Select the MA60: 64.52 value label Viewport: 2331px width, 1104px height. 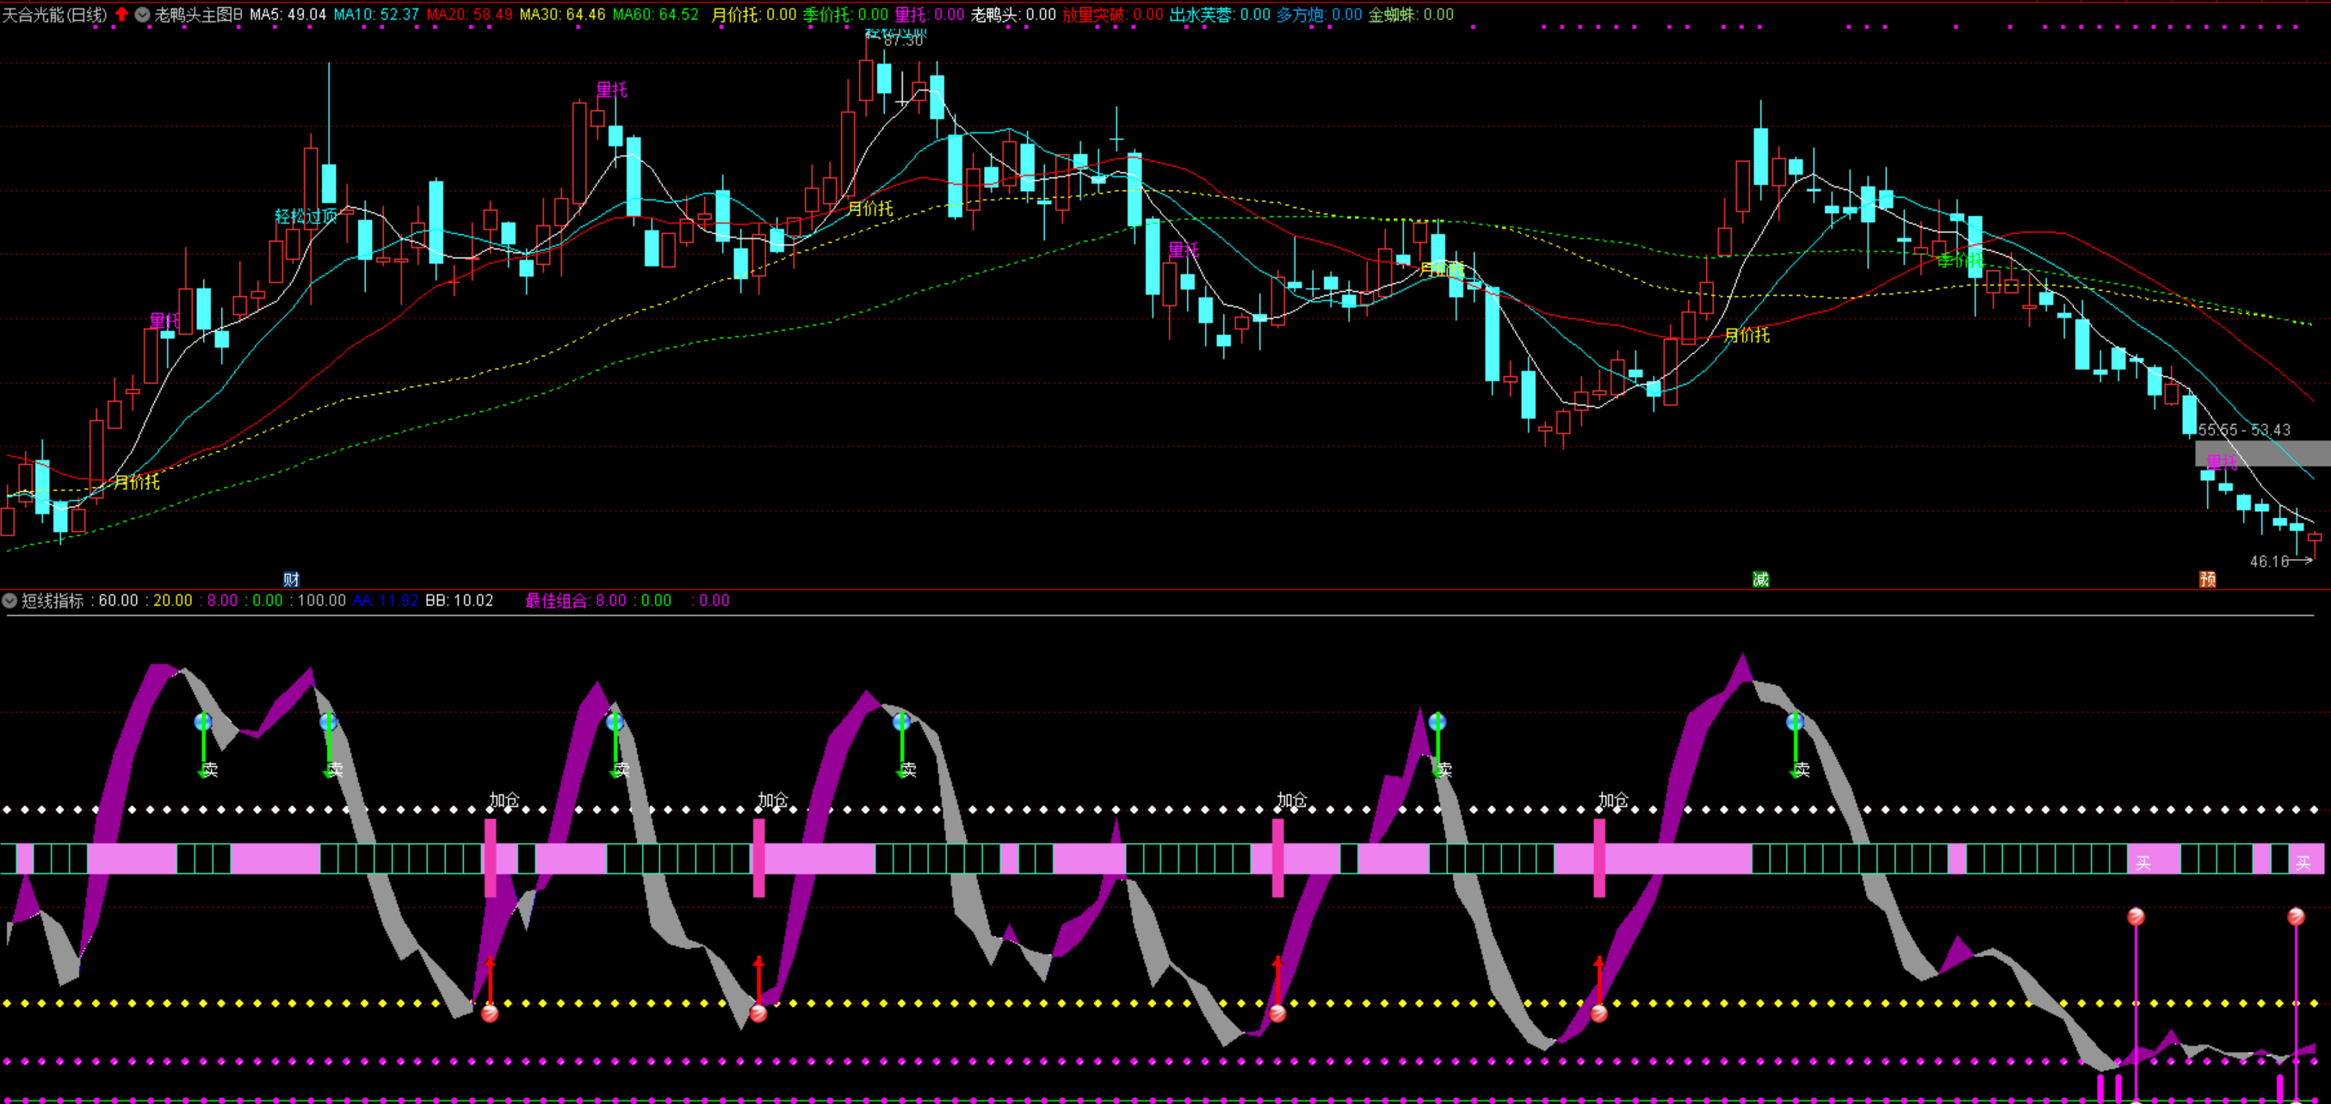[655, 15]
